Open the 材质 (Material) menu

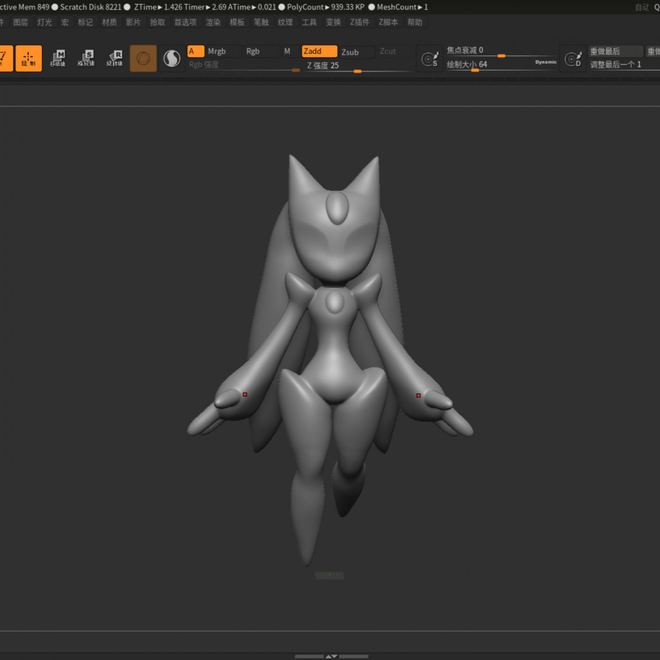click(110, 22)
